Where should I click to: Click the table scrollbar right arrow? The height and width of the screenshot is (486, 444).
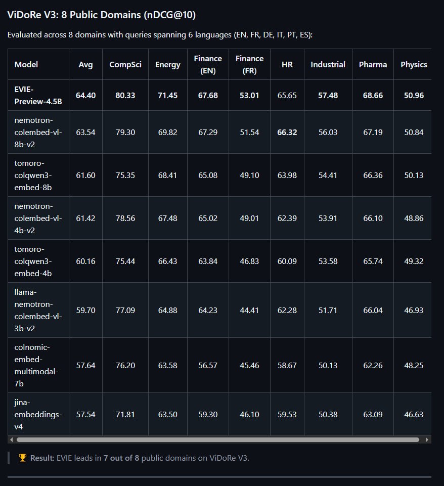(427, 439)
